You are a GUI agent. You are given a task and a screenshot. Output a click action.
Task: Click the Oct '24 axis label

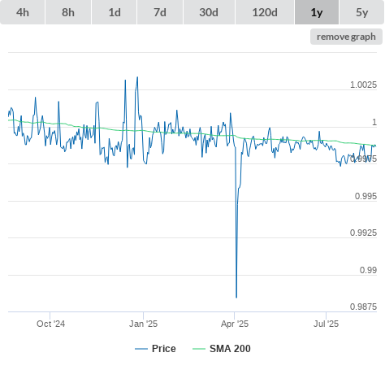click(x=51, y=324)
